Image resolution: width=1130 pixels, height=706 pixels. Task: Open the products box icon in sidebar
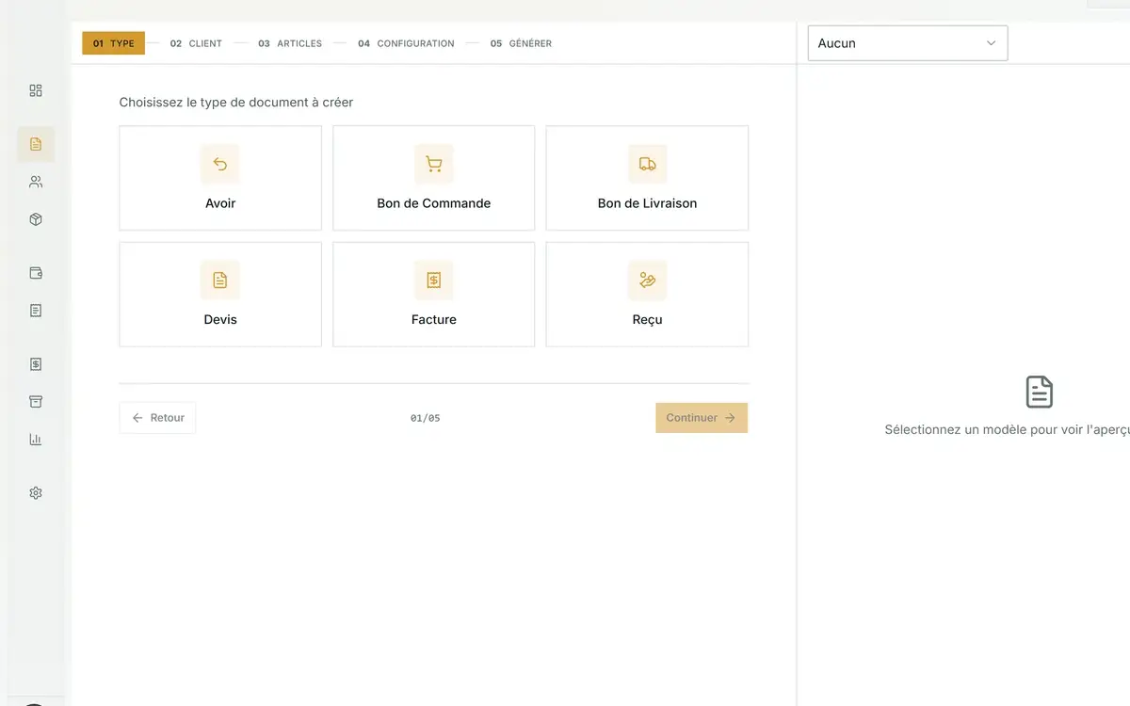click(36, 219)
